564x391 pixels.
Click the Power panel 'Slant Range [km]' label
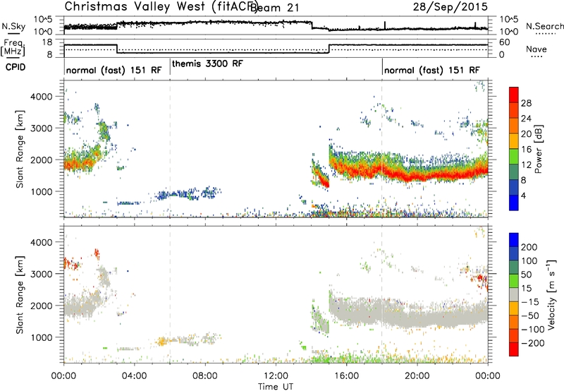20,149
